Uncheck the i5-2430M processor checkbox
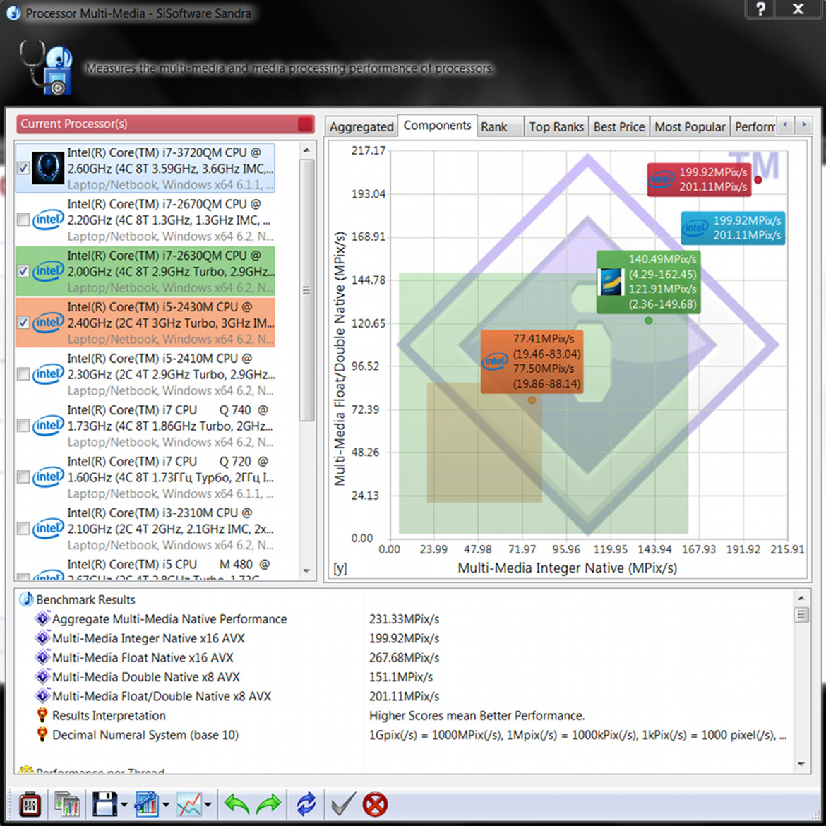The width and height of the screenshot is (826, 826). (23, 323)
